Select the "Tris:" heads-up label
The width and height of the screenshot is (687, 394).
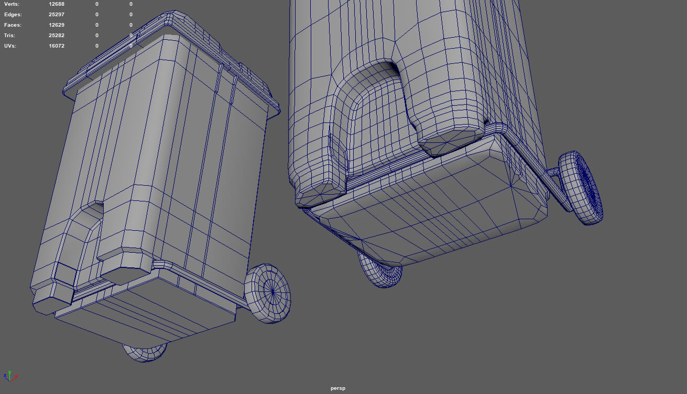[10, 36]
